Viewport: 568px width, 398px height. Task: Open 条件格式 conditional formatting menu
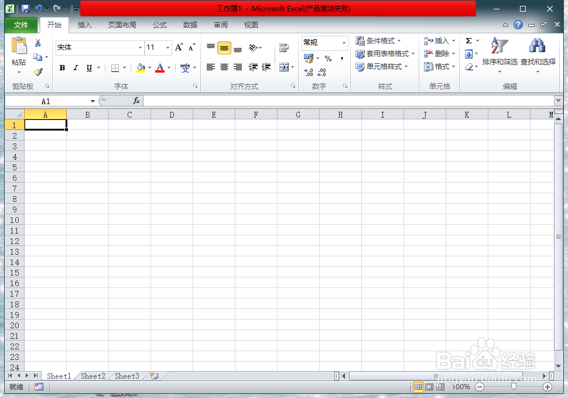point(378,40)
